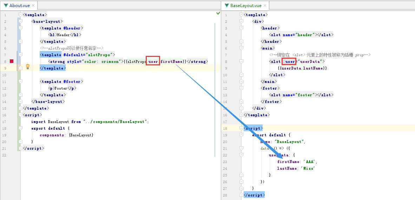415x200 pixels.
Task: Click 'export default {' in About.vue
Action: pyautogui.click(x=50, y=128)
